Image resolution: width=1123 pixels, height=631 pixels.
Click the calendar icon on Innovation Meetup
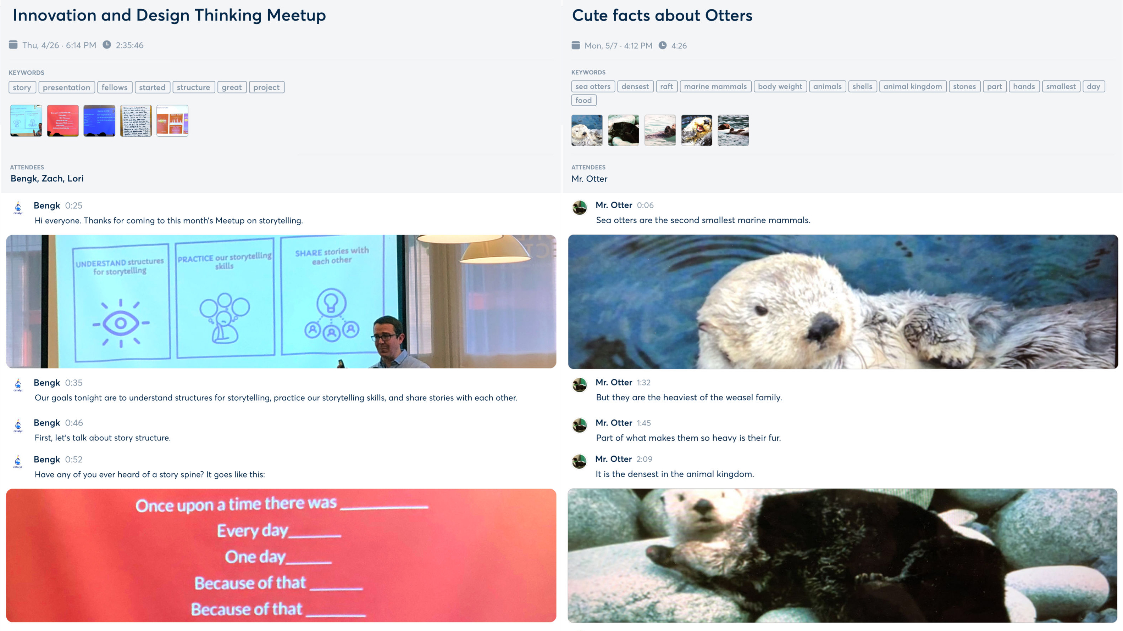pyautogui.click(x=13, y=44)
